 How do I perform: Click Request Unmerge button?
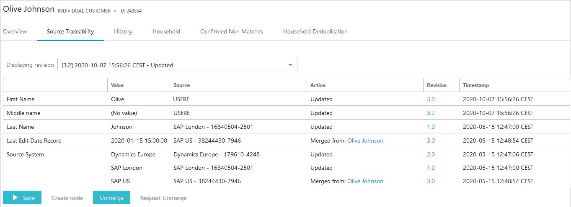(x=163, y=198)
